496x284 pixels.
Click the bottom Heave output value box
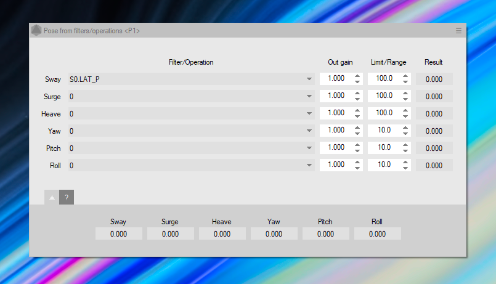222,233
